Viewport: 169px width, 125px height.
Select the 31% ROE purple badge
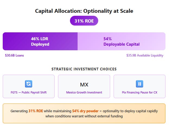tap(84, 21)
